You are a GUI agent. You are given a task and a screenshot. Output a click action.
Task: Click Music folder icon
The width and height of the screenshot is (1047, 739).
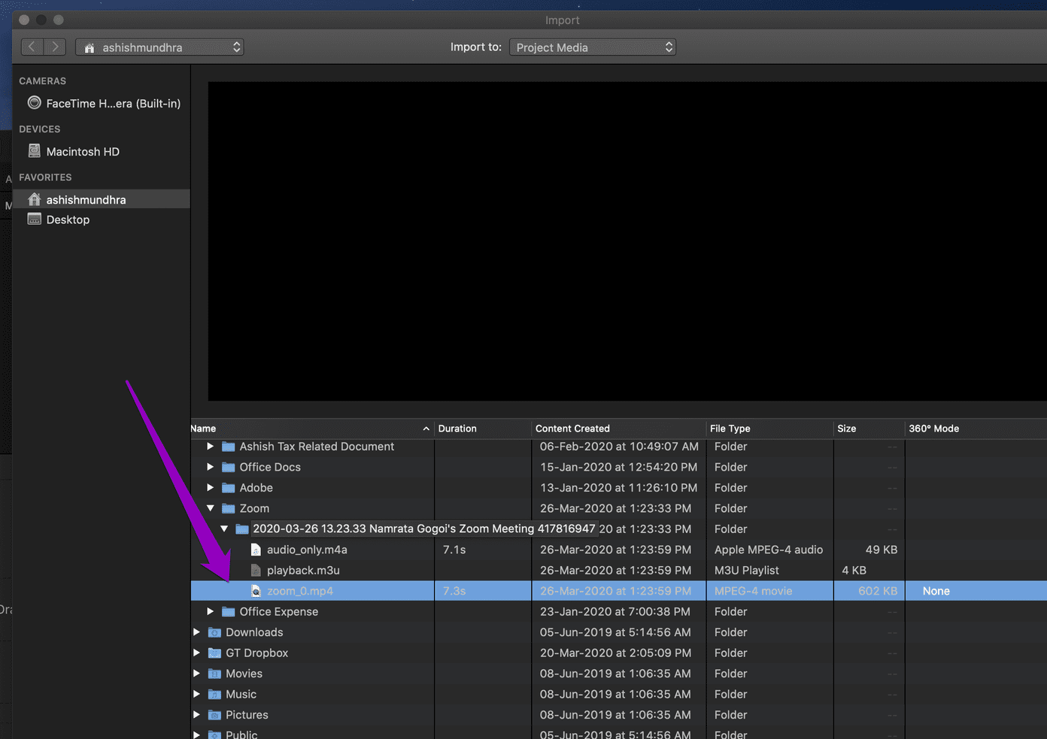[214, 695]
